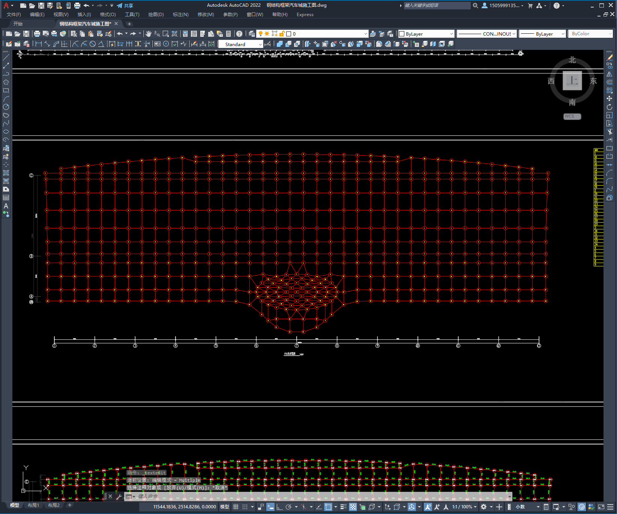Open the 标注(N) menu
Viewport: 617px width, 514px height.
[x=180, y=15]
